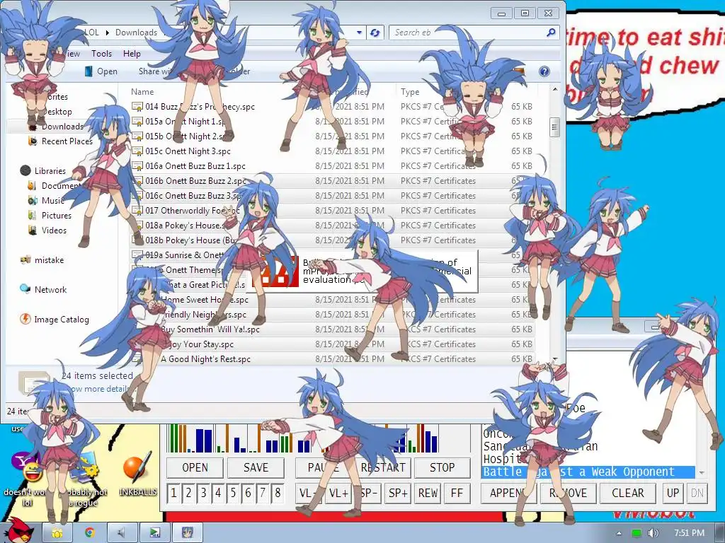This screenshot has width=725, height=543.
Task: Click SAVE in the SPC player
Action: coord(256,468)
